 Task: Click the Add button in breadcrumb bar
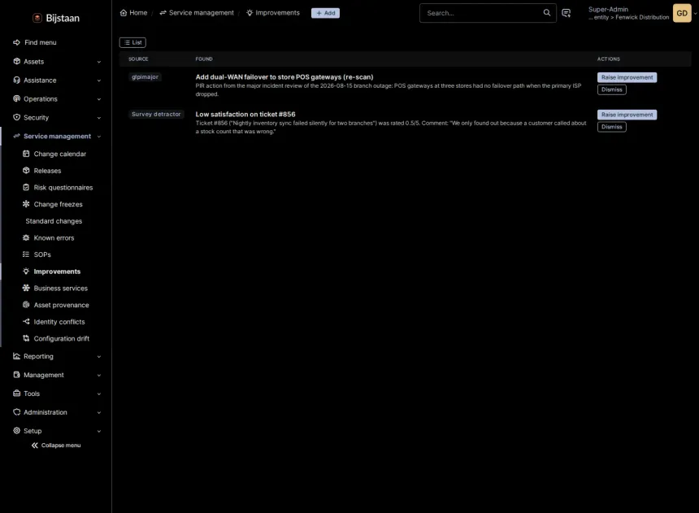325,13
